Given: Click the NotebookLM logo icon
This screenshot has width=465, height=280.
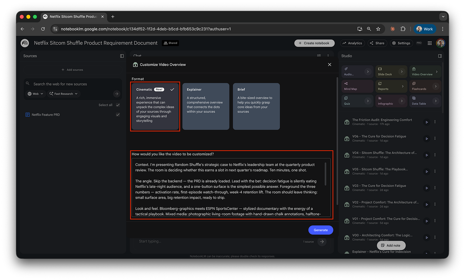Looking at the screenshot, I should click(x=25, y=43).
